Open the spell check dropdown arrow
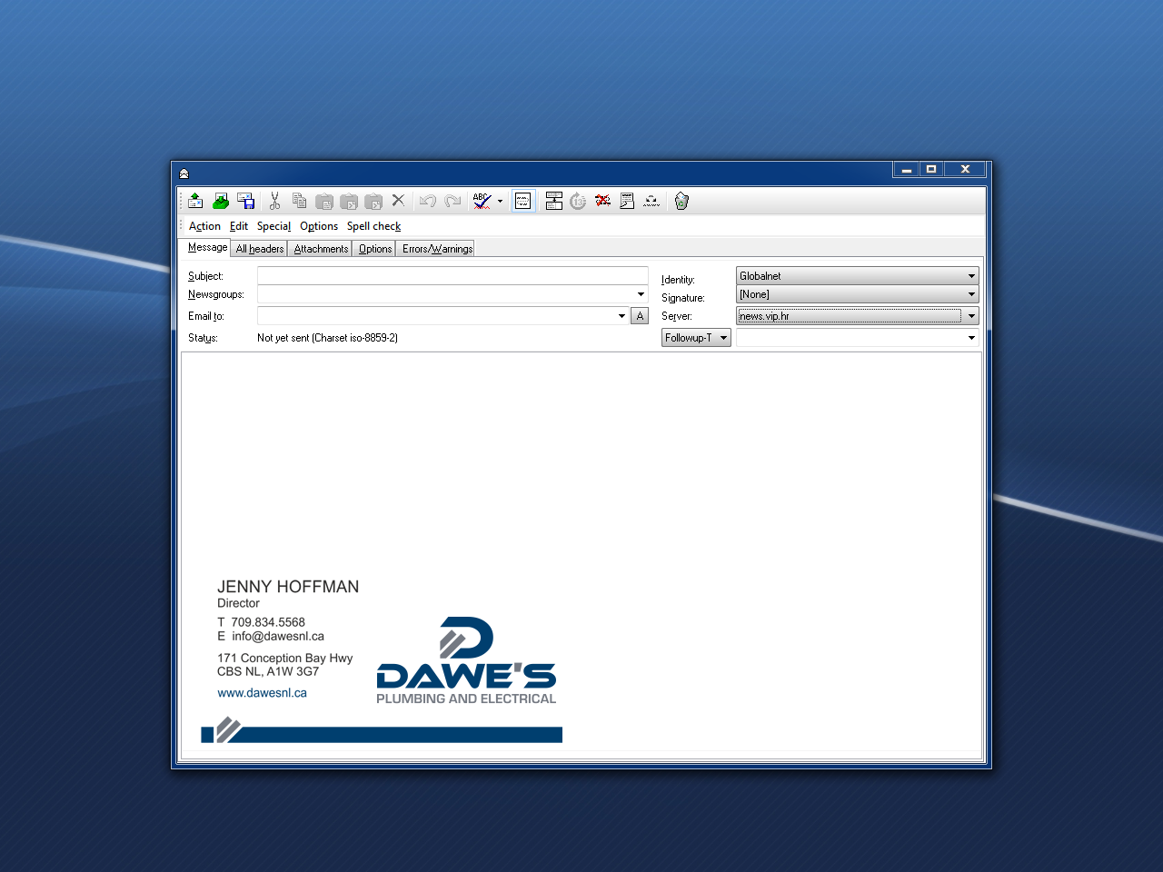The height and width of the screenshot is (872, 1163). pos(500,202)
